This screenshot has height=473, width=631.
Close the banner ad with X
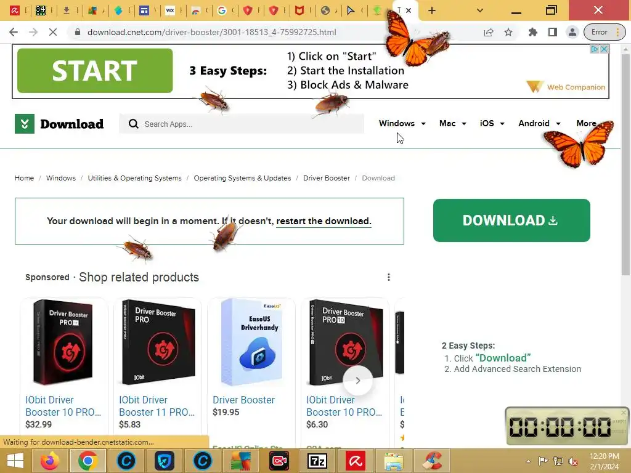604,49
